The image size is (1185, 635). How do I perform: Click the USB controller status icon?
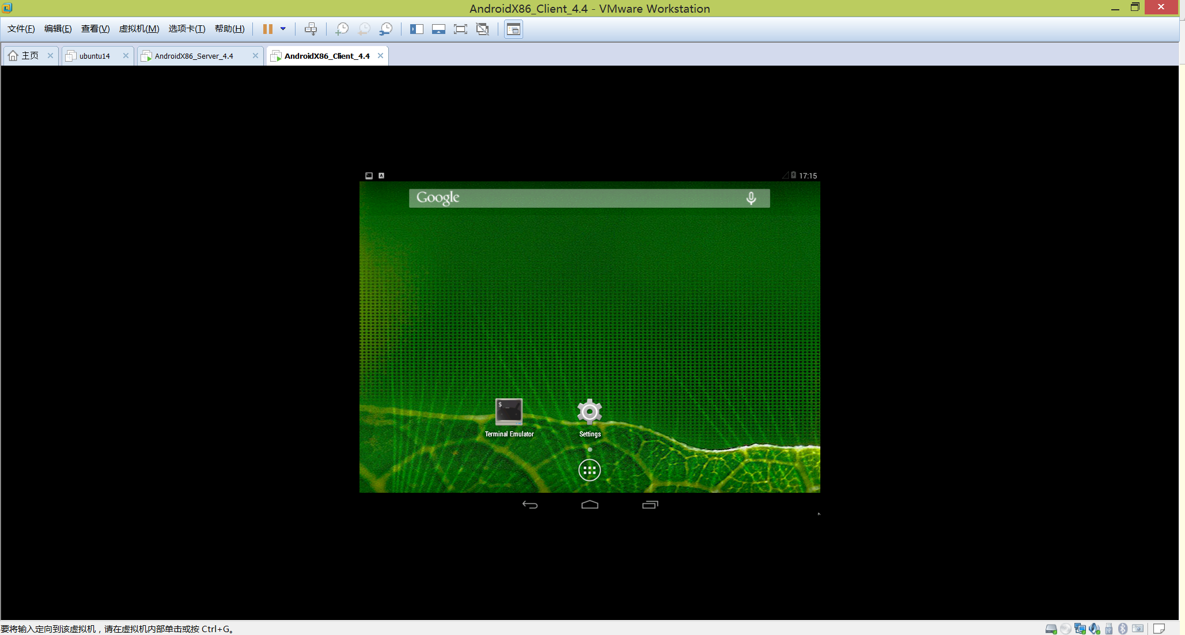point(1109,629)
